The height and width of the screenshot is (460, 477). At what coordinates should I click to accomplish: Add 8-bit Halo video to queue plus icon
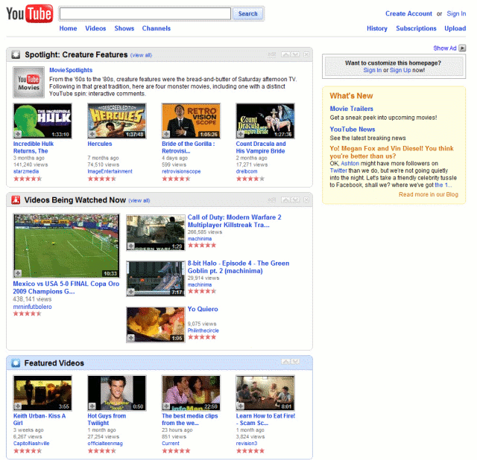[x=131, y=292]
